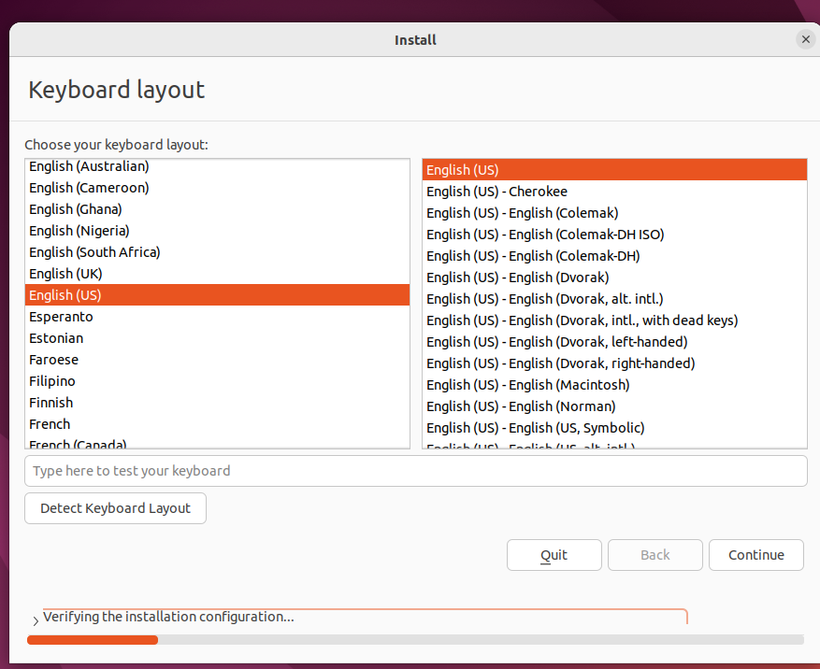Click the keyboard test input field

pos(415,471)
